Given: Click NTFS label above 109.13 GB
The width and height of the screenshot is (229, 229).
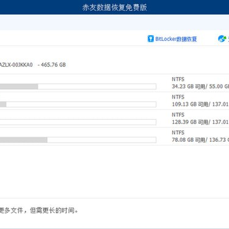Looking at the screenshot, I should [x=178, y=97].
